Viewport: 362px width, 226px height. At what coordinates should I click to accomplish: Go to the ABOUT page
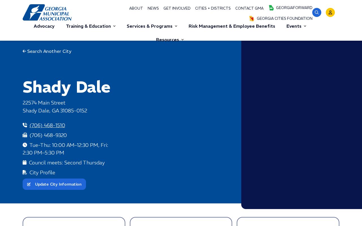[x=136, y=8]
